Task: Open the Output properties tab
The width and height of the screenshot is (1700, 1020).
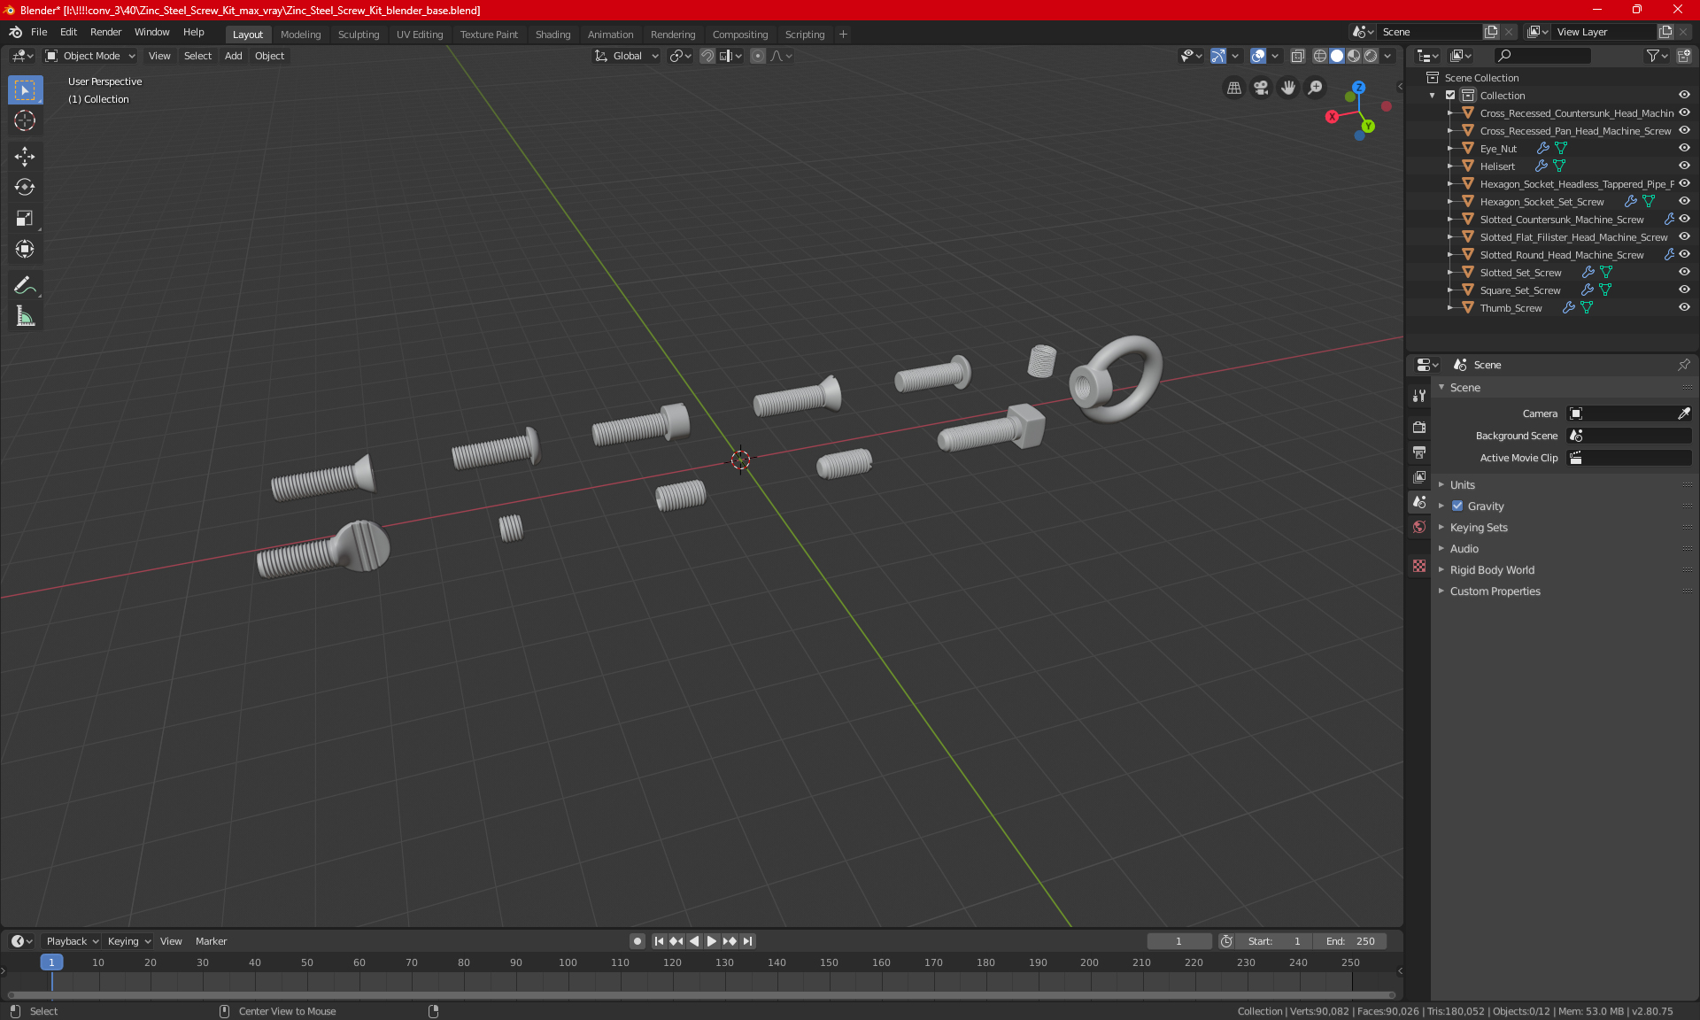Action: (1419, 452)
